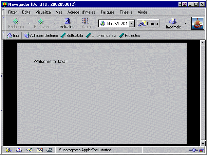Open the Visualitza menu

(43, 12)
